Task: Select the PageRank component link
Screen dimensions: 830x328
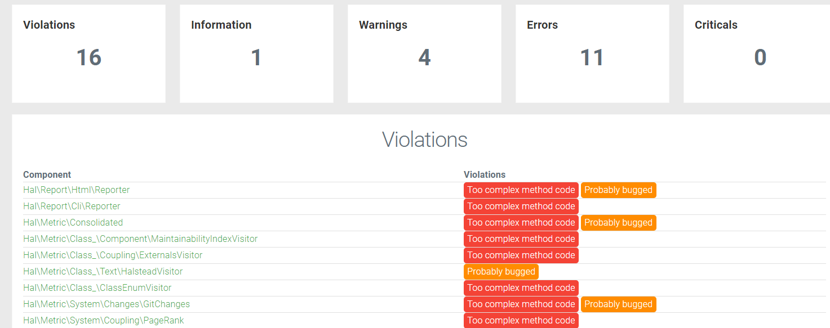Action: [103, 321]
